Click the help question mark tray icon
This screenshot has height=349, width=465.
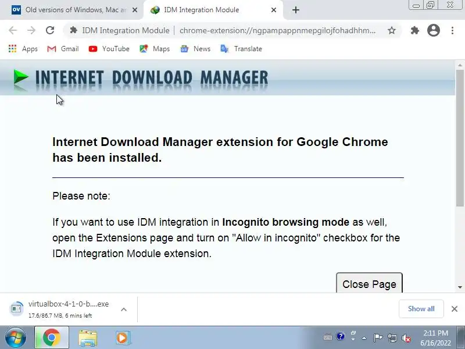click(x=341, y=337)
